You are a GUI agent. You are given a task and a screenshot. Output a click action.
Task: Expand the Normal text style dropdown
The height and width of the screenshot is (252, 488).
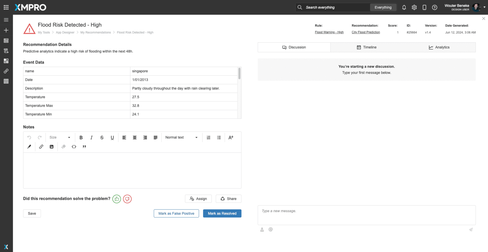[181, 137]
